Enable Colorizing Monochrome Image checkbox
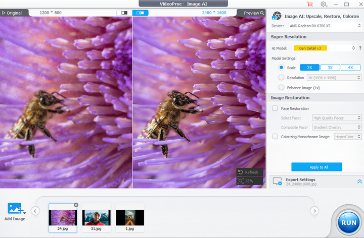Screen dimensions: 364x238 click(x=275, y=137)
